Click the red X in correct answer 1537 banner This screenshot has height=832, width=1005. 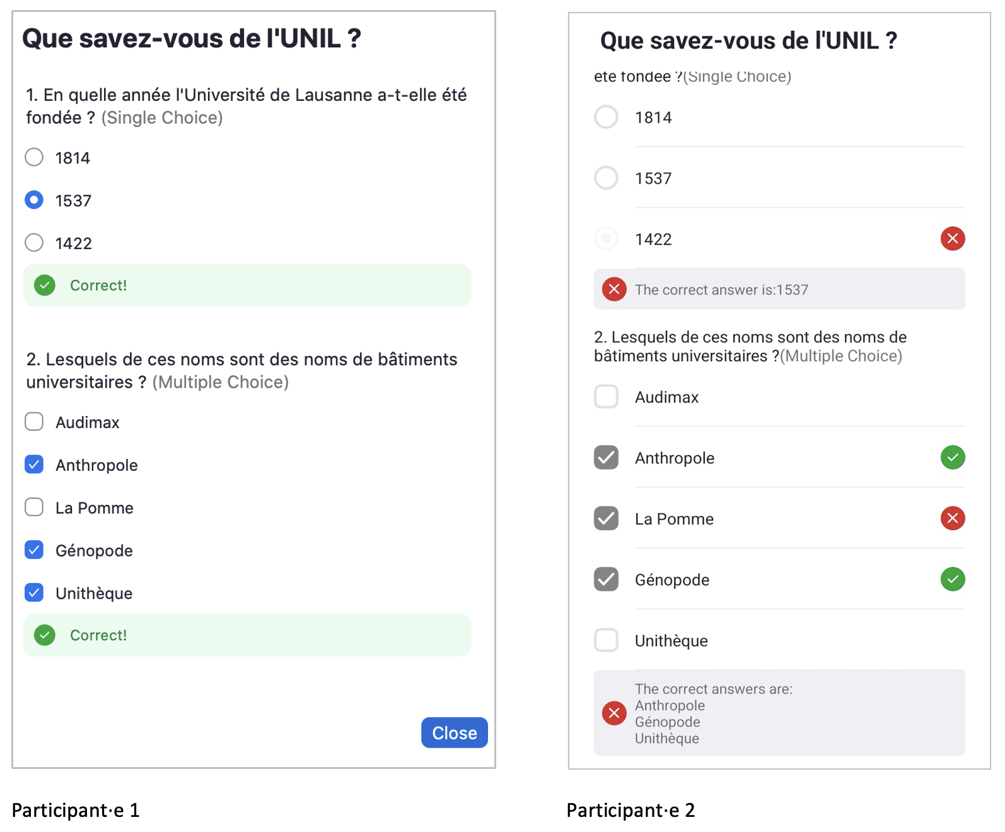tap(613, 289)
